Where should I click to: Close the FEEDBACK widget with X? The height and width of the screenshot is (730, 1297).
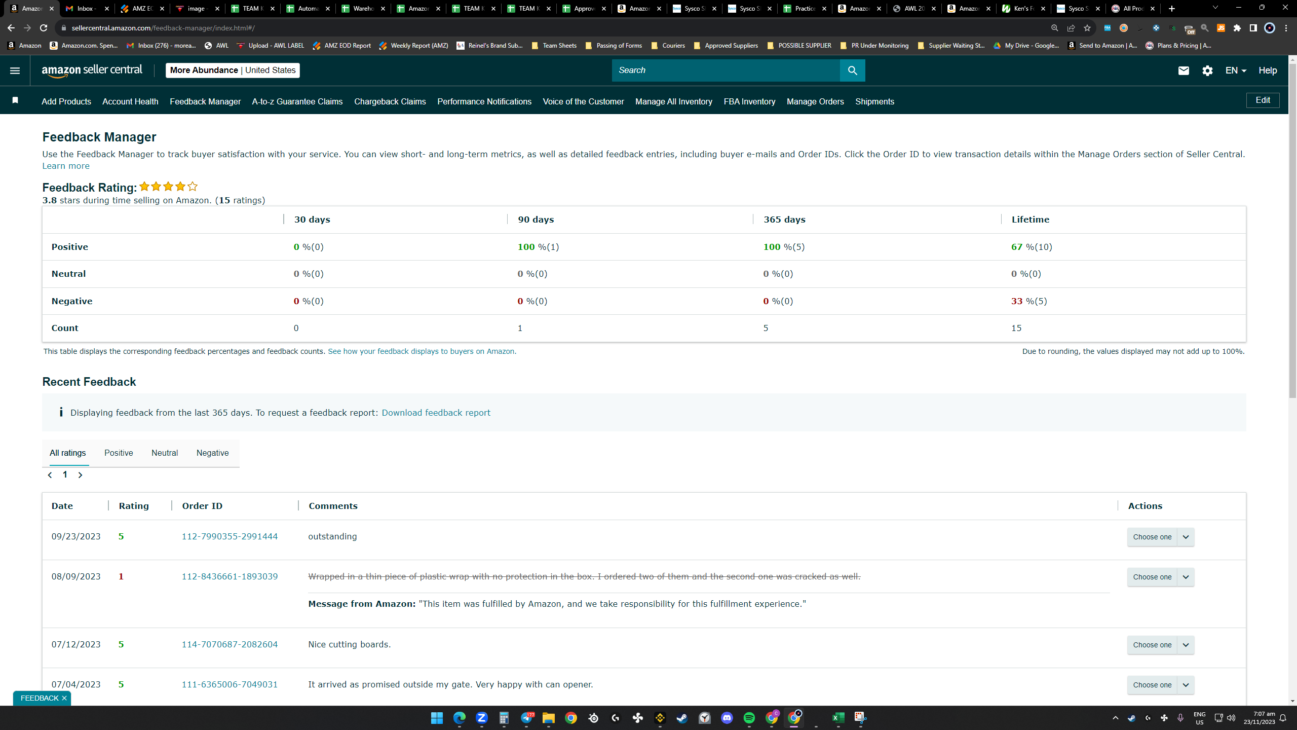[x=64, y=698]
